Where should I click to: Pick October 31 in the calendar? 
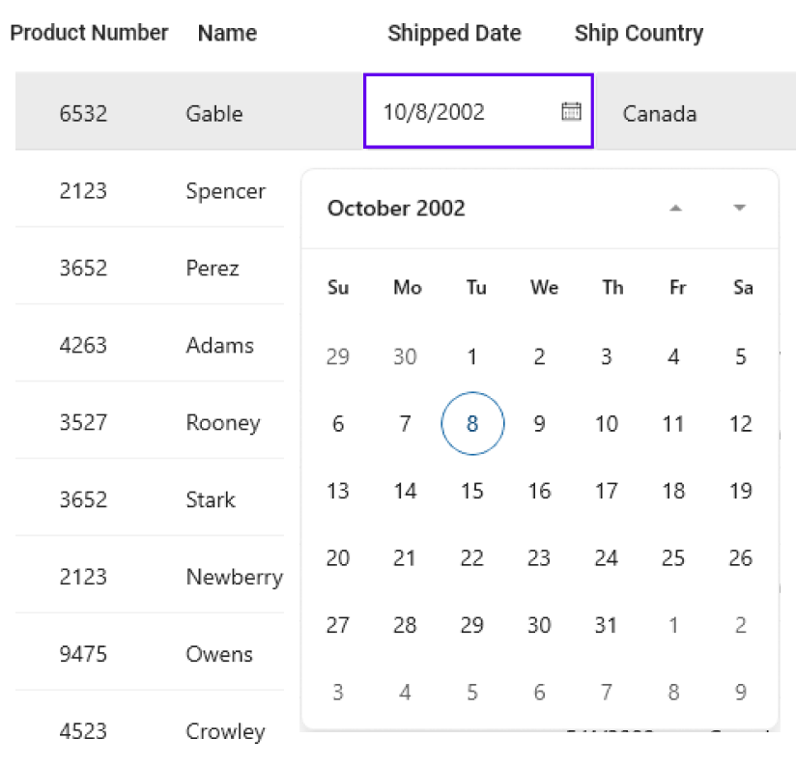click(x=606, y=625)
